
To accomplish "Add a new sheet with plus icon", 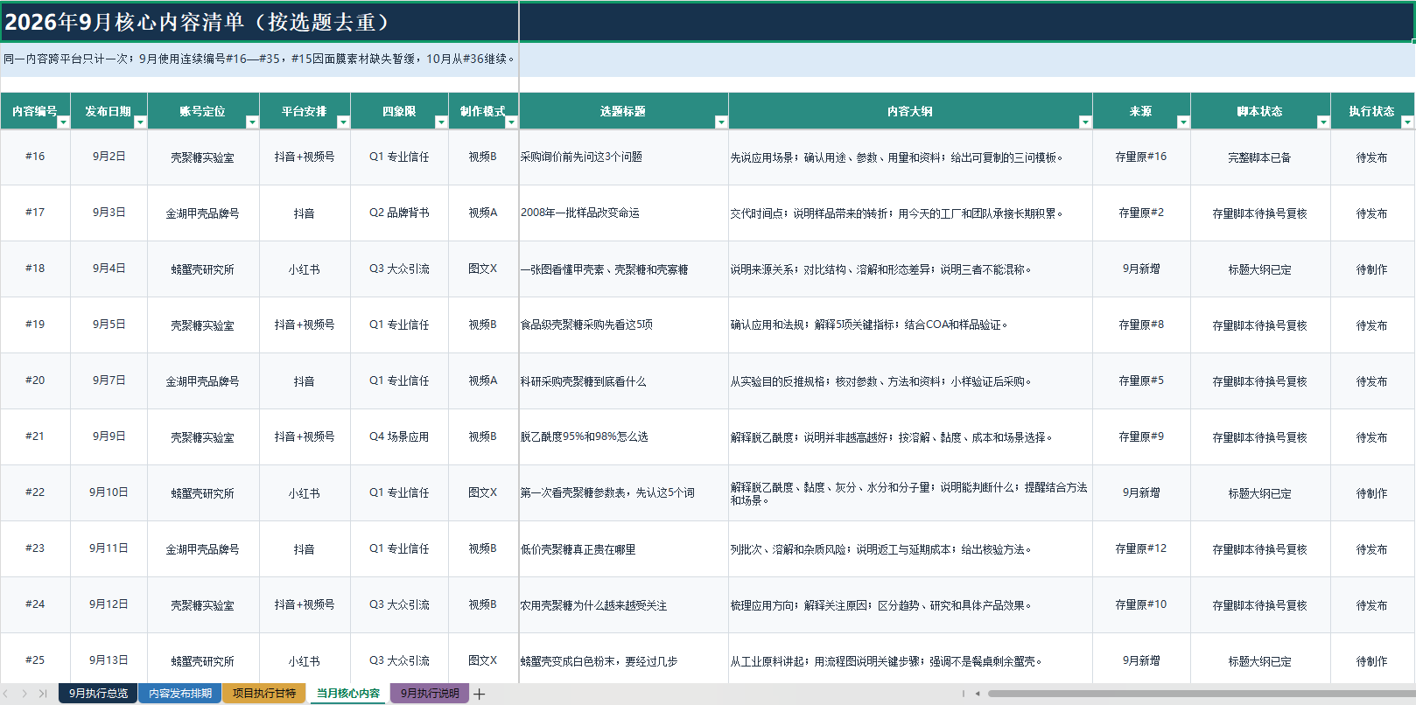I will 480,694.
